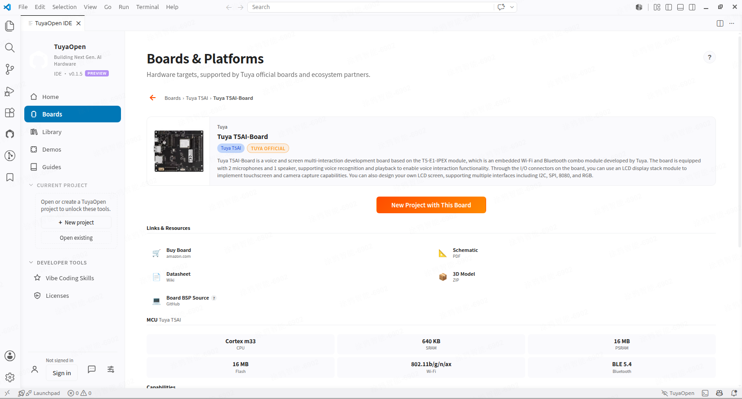Screen dimensions: 742x399
Task: Go forward in navigation history
Action: pyautogui.click(x=241, y=7)
